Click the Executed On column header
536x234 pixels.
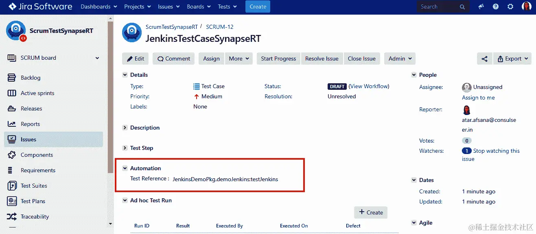[294, 226]
